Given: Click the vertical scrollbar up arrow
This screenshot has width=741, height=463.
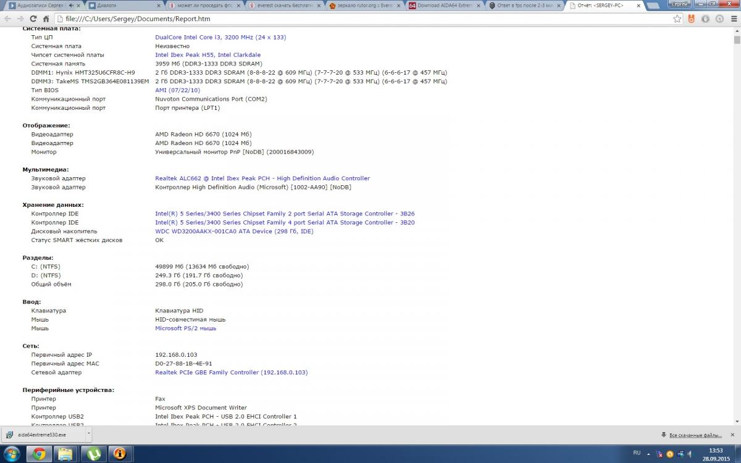Looking at the screenshot, I should pyautogui.click(x=737, y=31).
